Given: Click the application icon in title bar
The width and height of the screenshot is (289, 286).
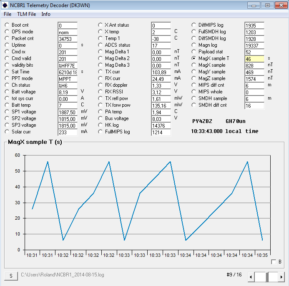Looking at the screenshot, I should tap(5, 5).
